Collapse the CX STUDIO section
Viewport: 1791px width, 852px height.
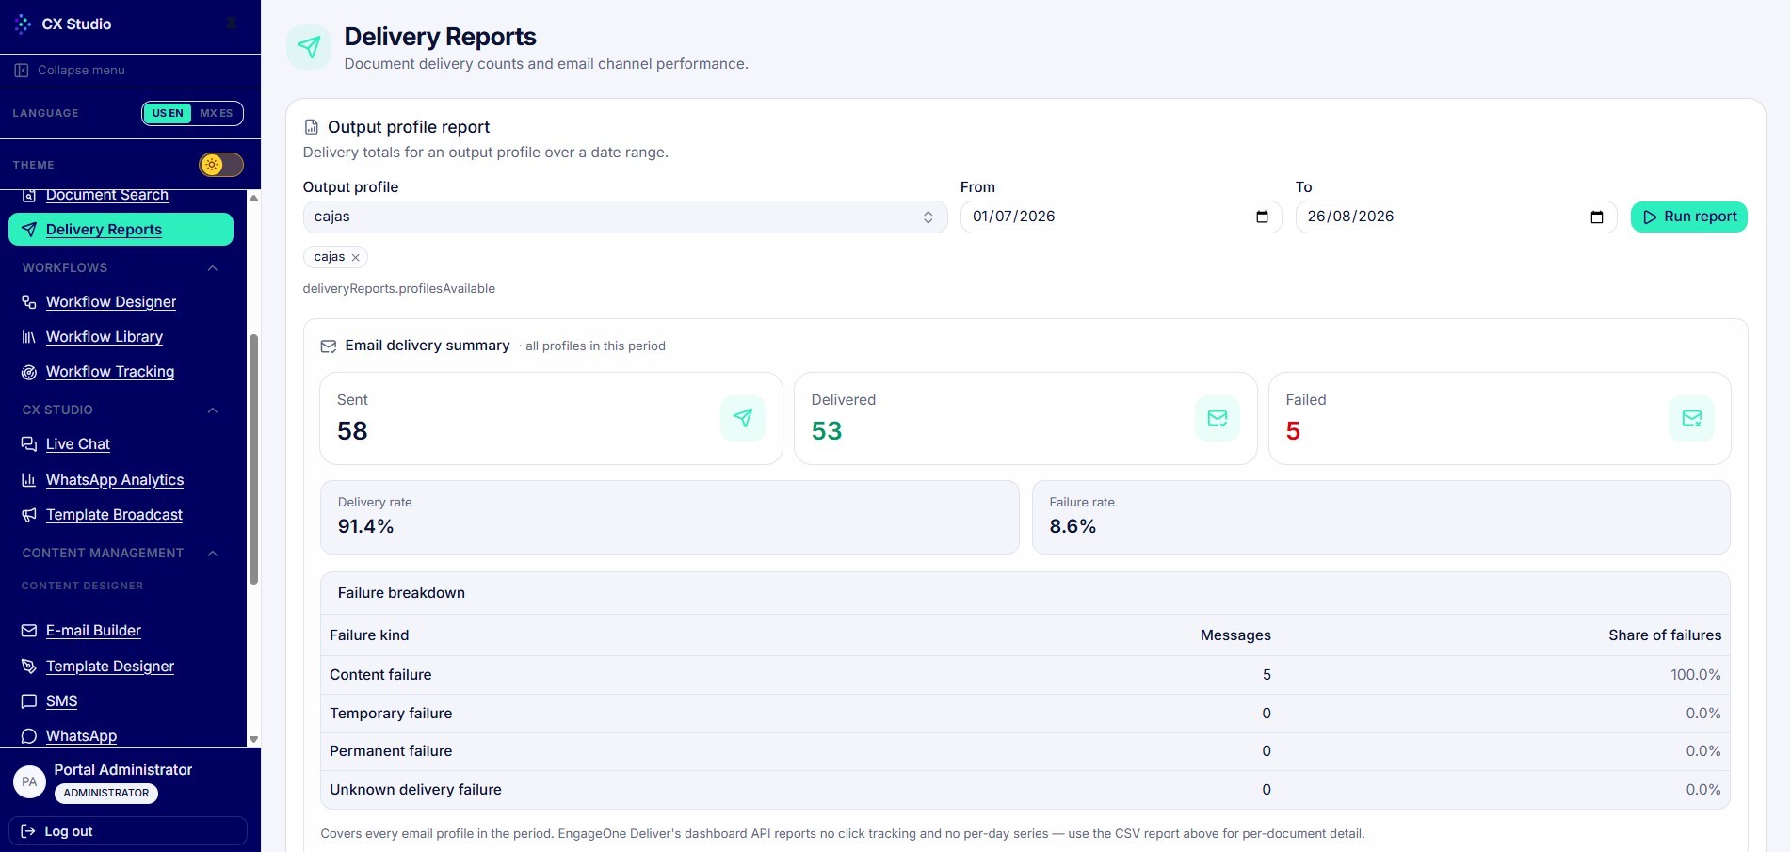213,410
